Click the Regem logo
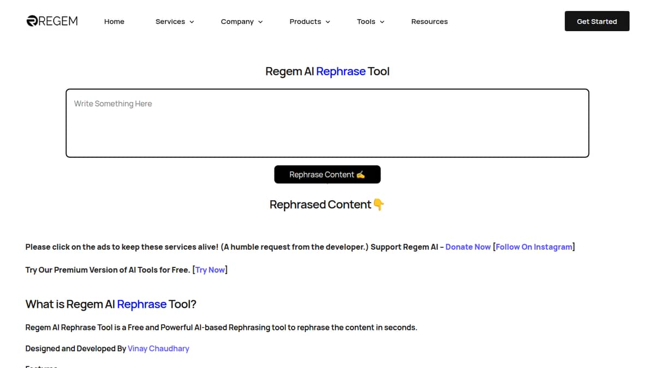The width and height of the screenshot is (655, 368). pyautogui.click(x=52, y=21)
